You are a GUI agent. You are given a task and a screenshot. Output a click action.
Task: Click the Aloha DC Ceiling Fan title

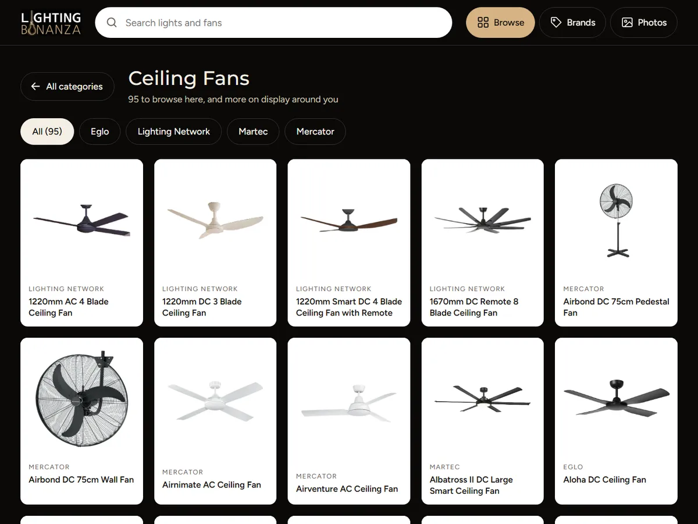pyautogui.click(x=605, y=480)
